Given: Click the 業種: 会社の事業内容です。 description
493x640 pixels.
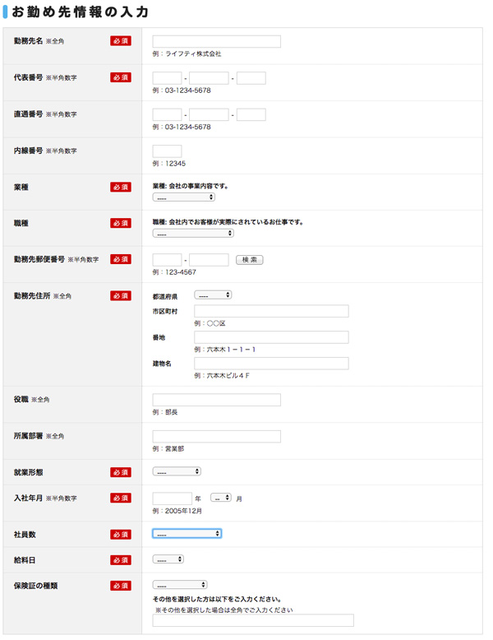Looking at the screenshot, I should tap(191, 186).
